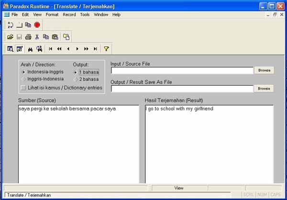Click the grayed save disk icon

[x=19, y=37]
